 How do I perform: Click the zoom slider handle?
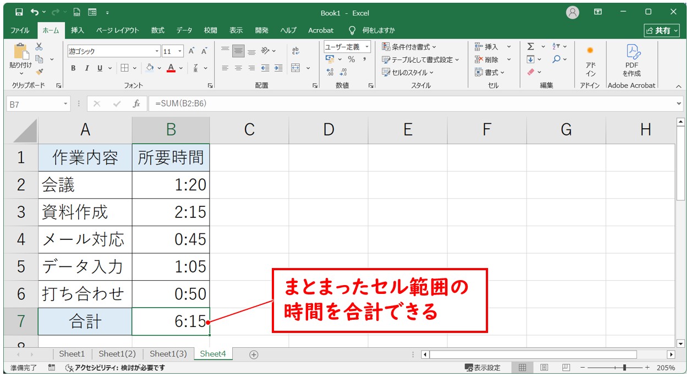[624, 368]
